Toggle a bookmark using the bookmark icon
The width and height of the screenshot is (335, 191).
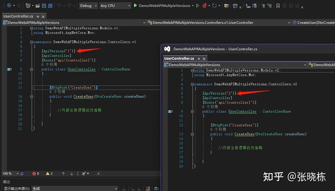[x=278, y=5]
